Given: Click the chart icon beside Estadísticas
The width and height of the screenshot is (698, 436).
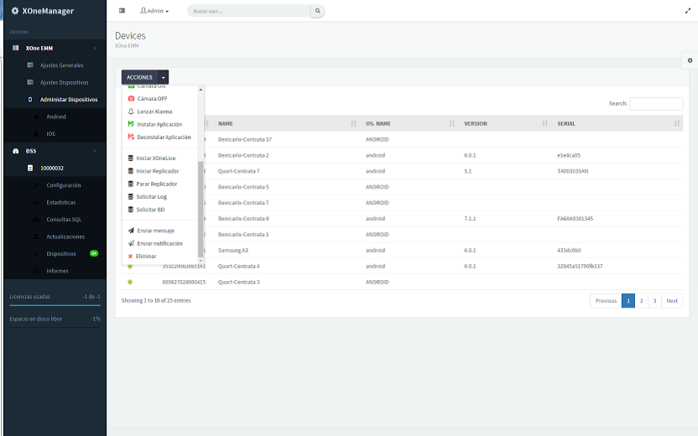Looking at the screenshot, I should click(37, 202).
